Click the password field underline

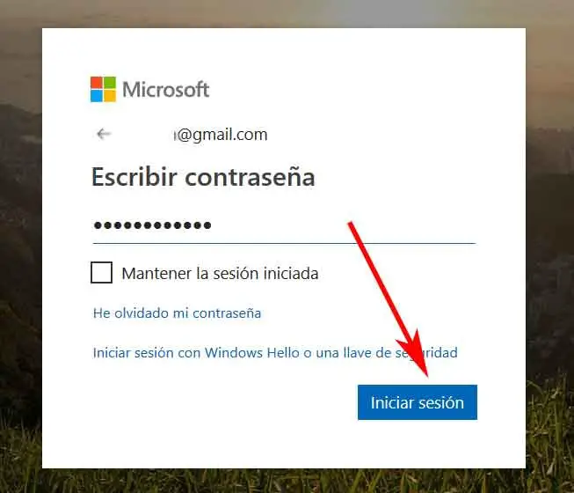[x=284, y=243]
